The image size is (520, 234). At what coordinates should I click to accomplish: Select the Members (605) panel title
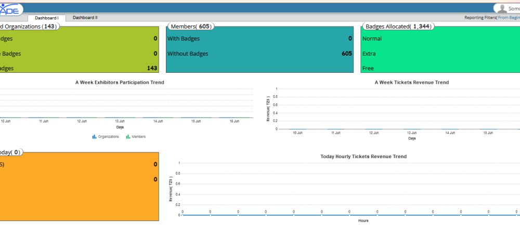[x=190, y=27]
